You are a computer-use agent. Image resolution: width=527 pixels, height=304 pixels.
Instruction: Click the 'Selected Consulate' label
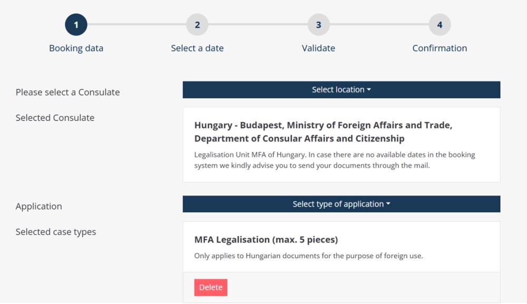(55, 118)
